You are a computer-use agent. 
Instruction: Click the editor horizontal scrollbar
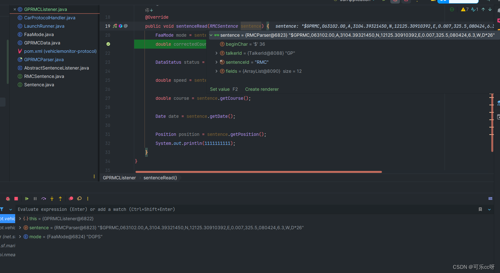tap(259, 172)
